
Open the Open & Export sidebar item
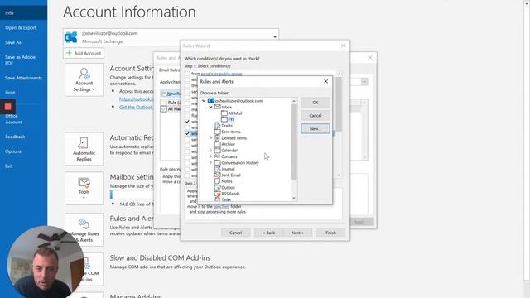pos(24,27)
